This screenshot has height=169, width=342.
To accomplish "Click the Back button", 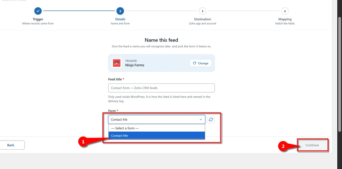I will coord(11,145).
